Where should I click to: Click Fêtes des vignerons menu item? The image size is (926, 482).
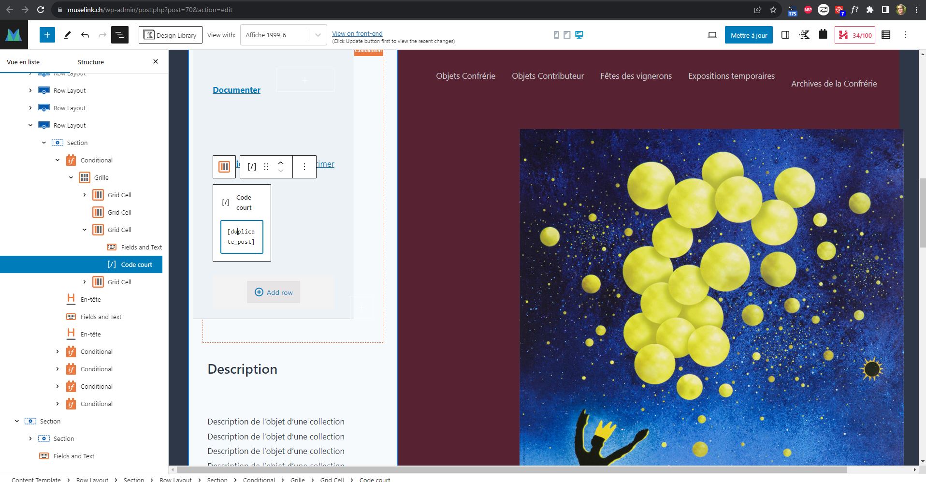(x=636, y=76)
